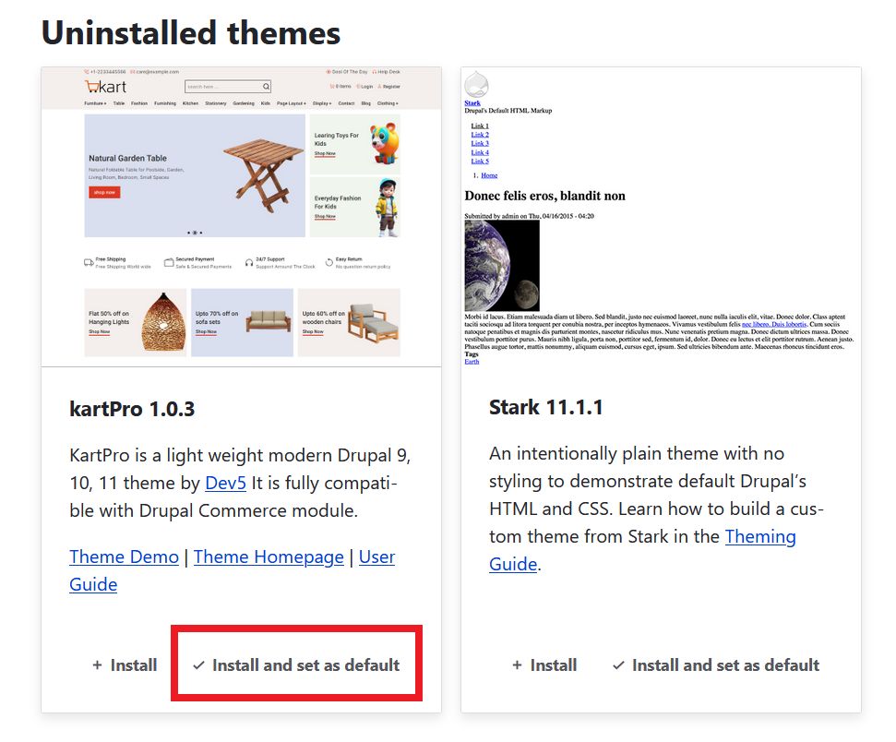896x742 pixels.
Task: Click the Earth and Moon image in Stark preview
Action: point(502,266)
